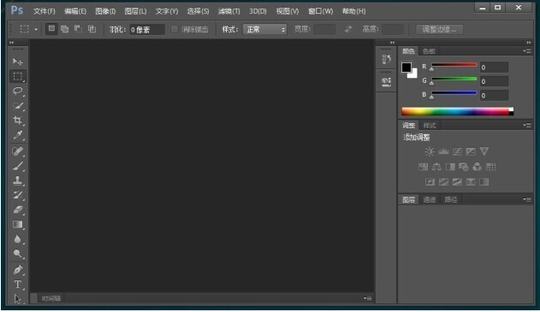The height and width of the screenshot is (312, 540).
Task: Select the History Brush tool
Action: click(18, 195)
